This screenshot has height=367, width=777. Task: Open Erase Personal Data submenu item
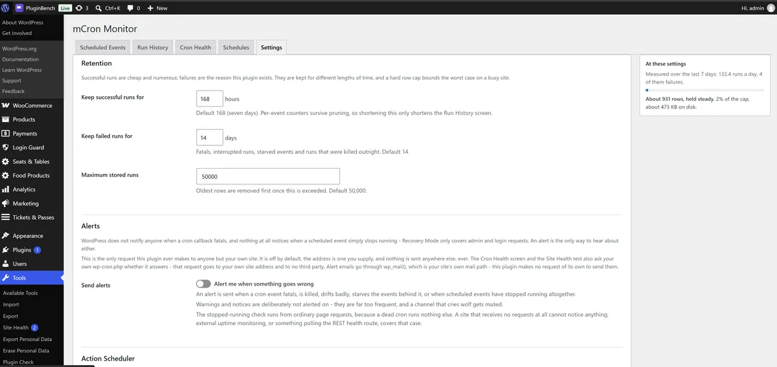click(x=26, y=351)
